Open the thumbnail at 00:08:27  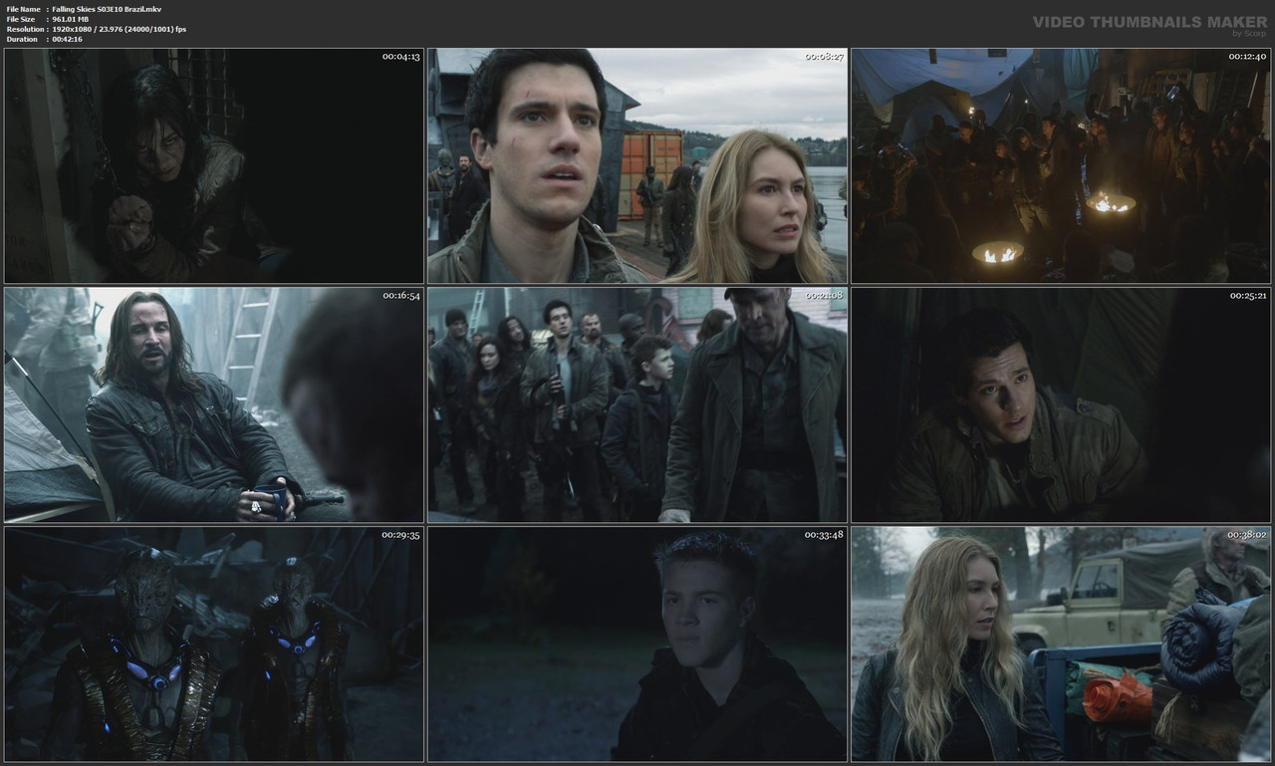coord(637,165)
